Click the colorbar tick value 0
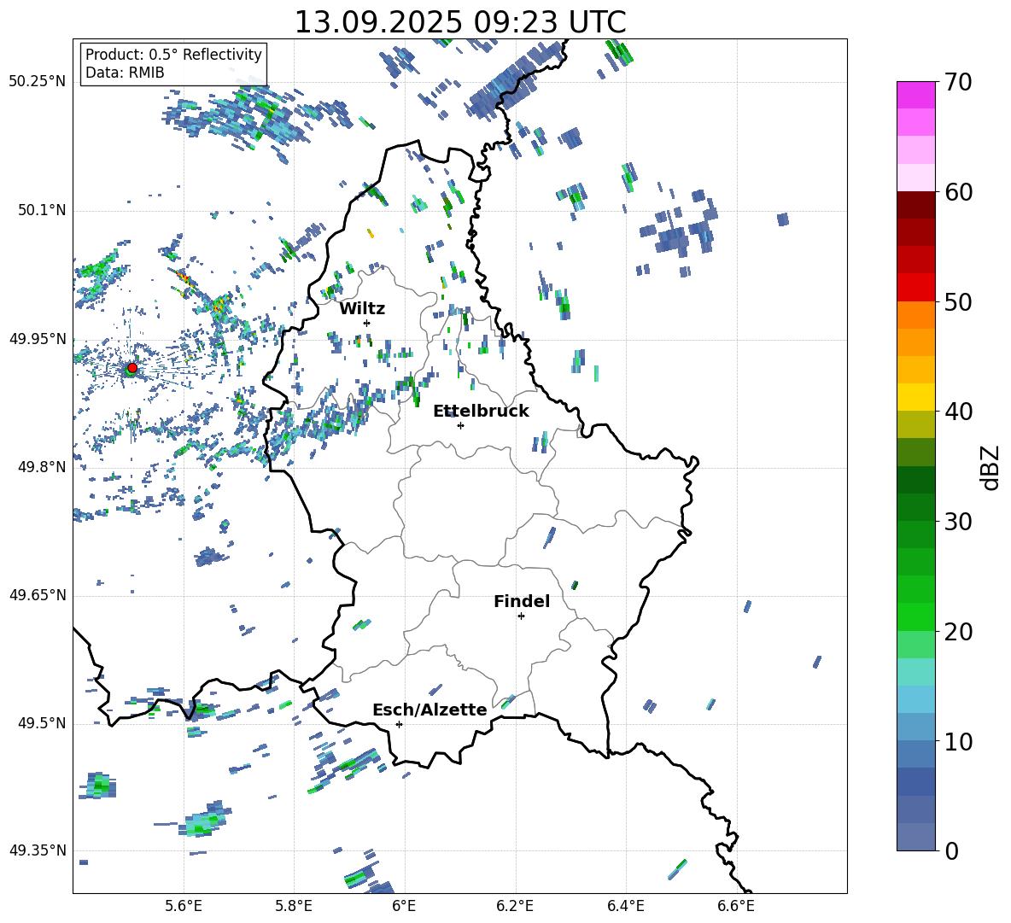The image size is (1011, 923). click(x=951, y=850)
